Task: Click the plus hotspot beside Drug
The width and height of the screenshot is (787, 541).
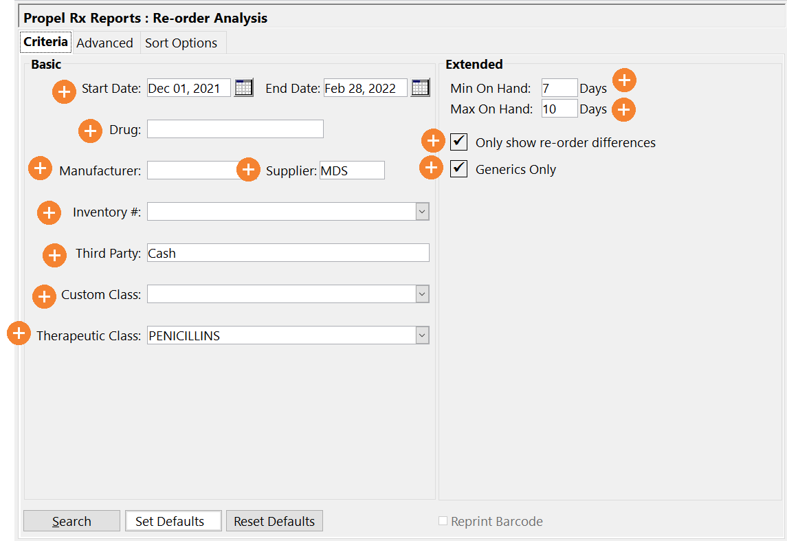Action: (x=90, y=130)
